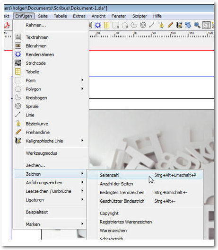Toggle the edit text contents tool
Image resolution: width=218 pixels, height=250 pixels.
pos(206,25)
